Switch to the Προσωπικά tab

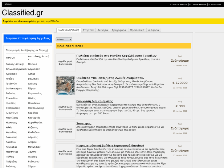click(x=137, y=30)
